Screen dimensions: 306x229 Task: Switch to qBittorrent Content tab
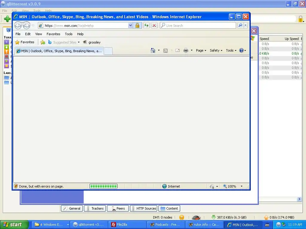(x=169, y=208)
